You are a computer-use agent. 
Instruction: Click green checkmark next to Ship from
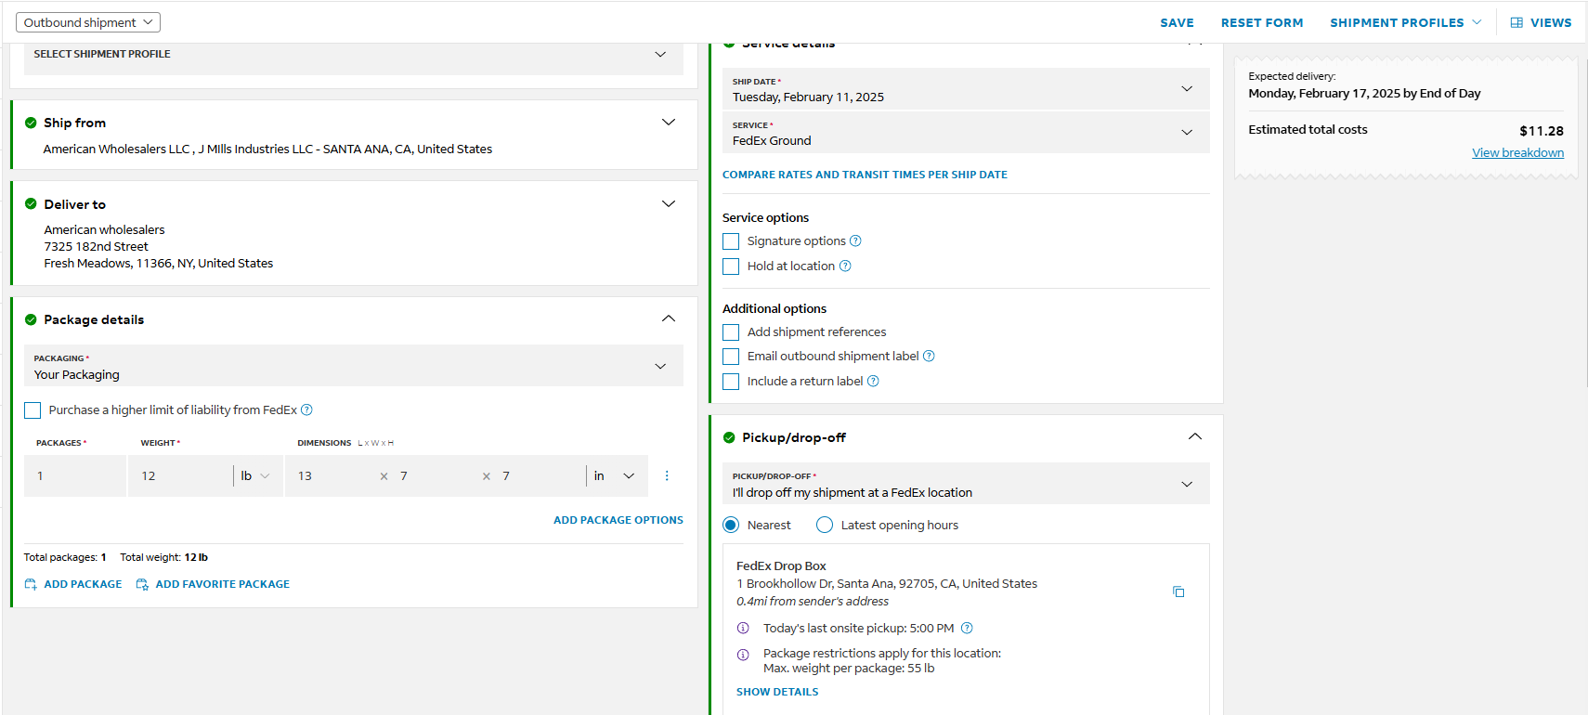click(31, 123)
